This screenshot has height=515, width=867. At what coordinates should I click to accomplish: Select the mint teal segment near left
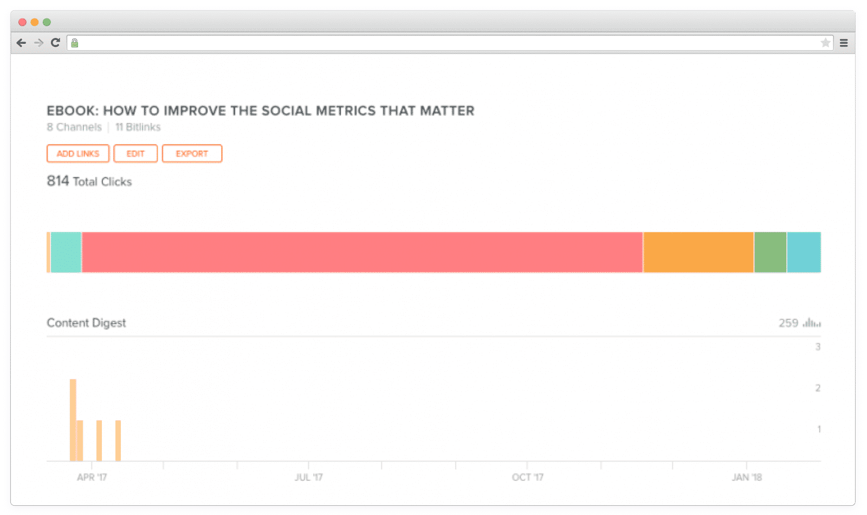66,252
